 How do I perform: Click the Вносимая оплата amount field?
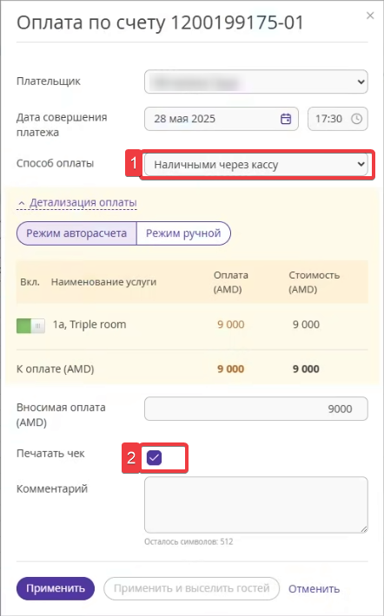coord(256,409)
